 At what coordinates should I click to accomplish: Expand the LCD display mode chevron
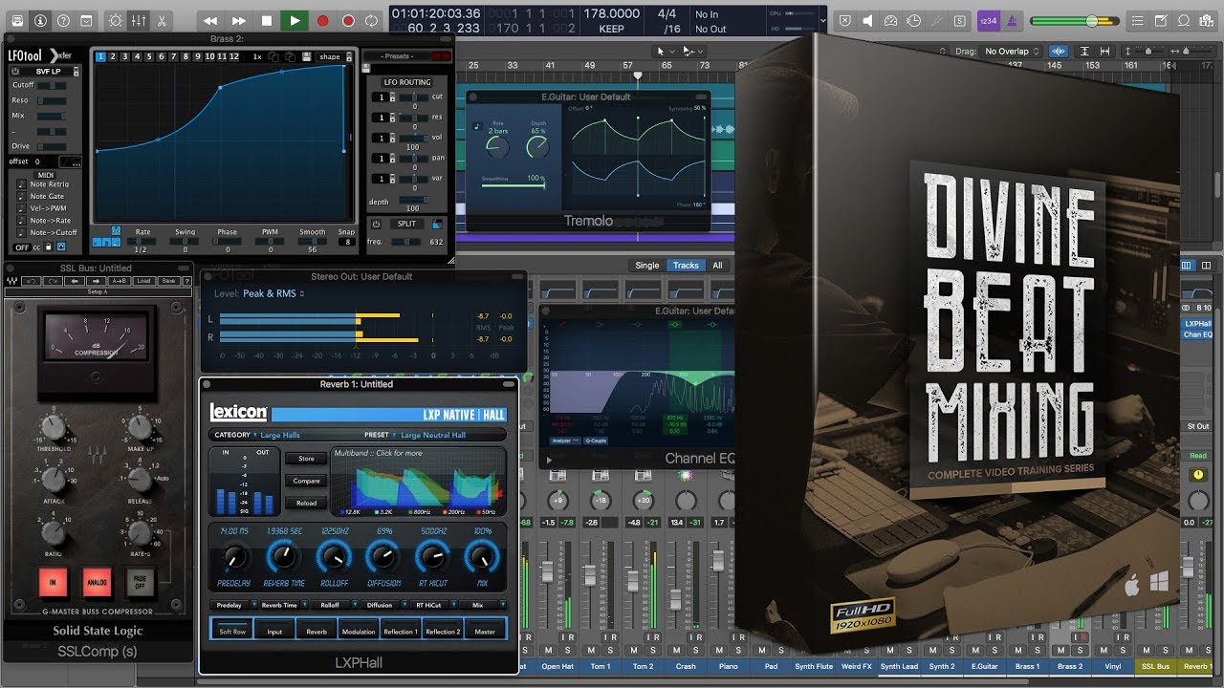click(823, 20)
